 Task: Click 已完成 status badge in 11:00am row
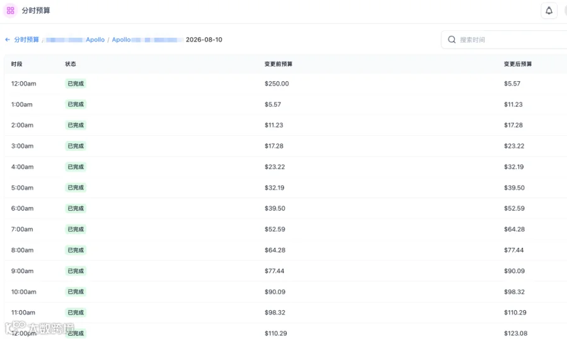tap(76, 313)
